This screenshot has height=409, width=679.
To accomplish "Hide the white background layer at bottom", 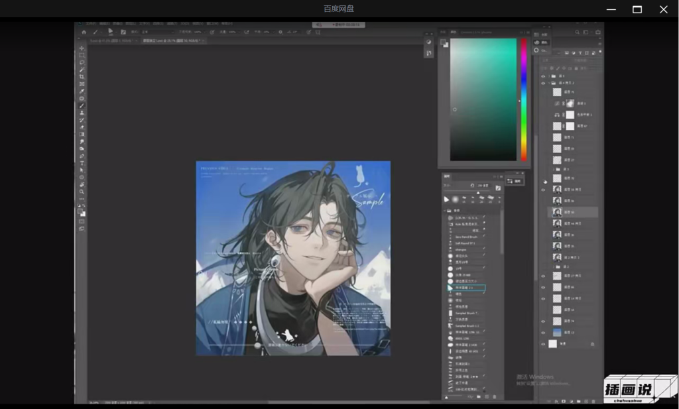I will click(543, 344).
